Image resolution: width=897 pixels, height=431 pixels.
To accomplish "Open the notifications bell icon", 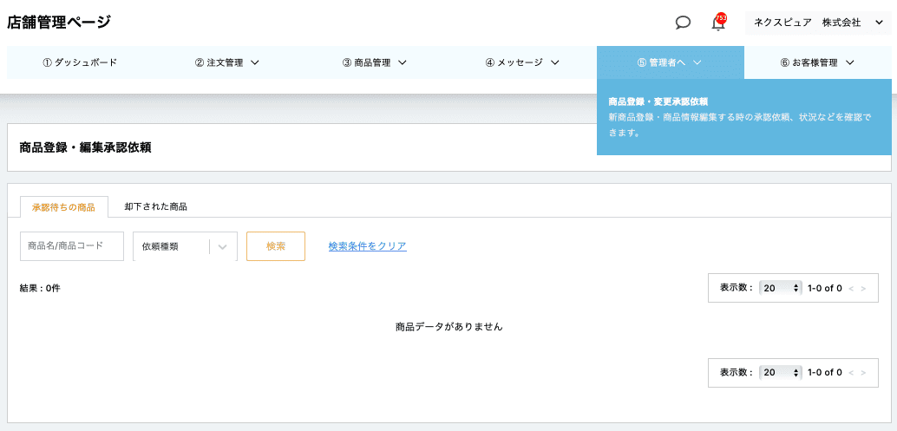I will point(718,23).
